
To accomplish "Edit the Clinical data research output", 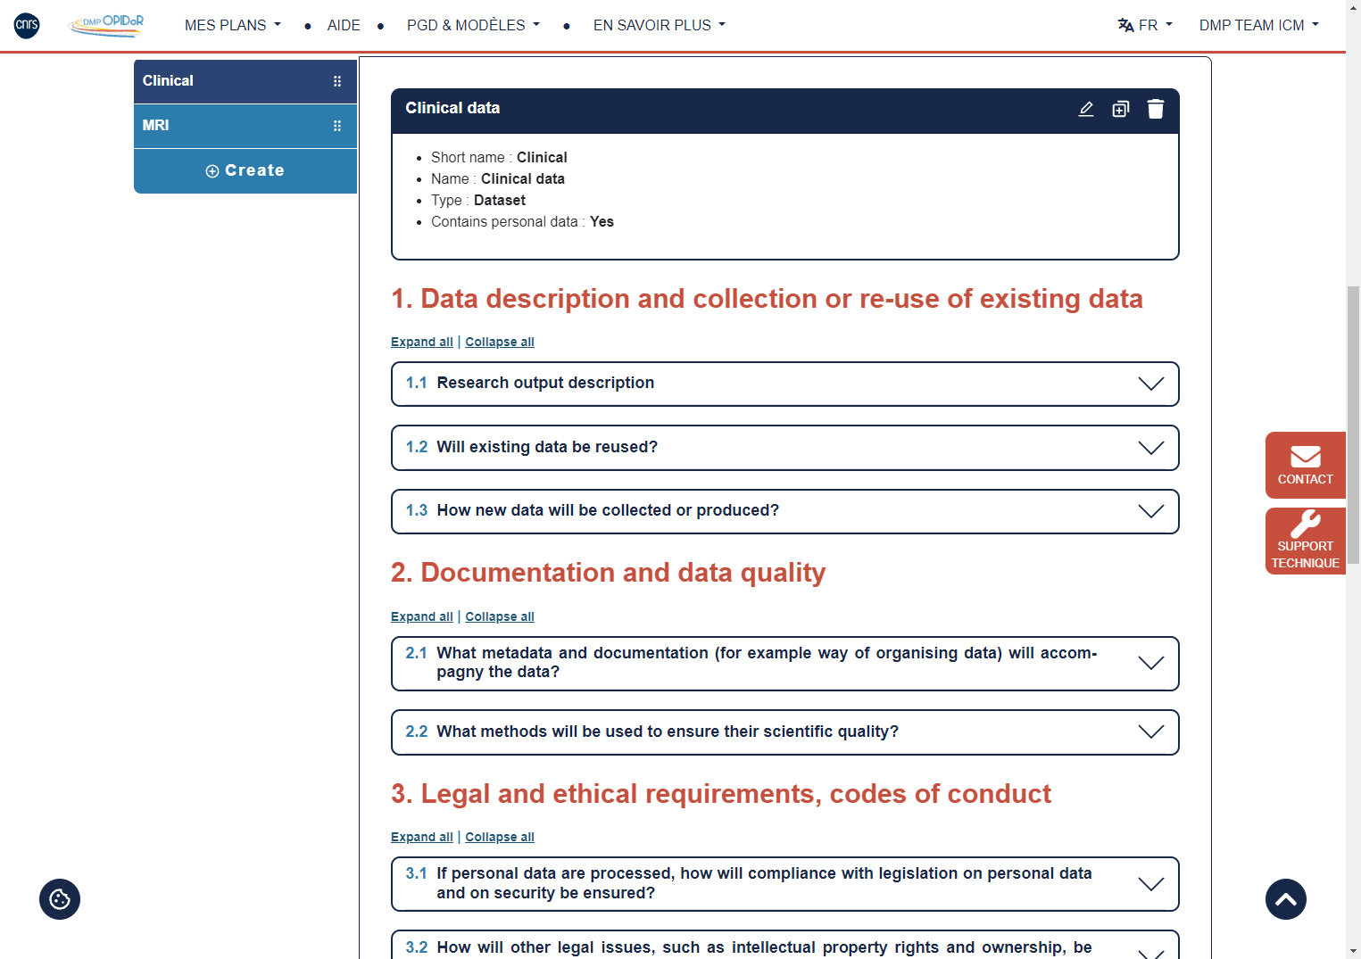I will point(1086,109).
